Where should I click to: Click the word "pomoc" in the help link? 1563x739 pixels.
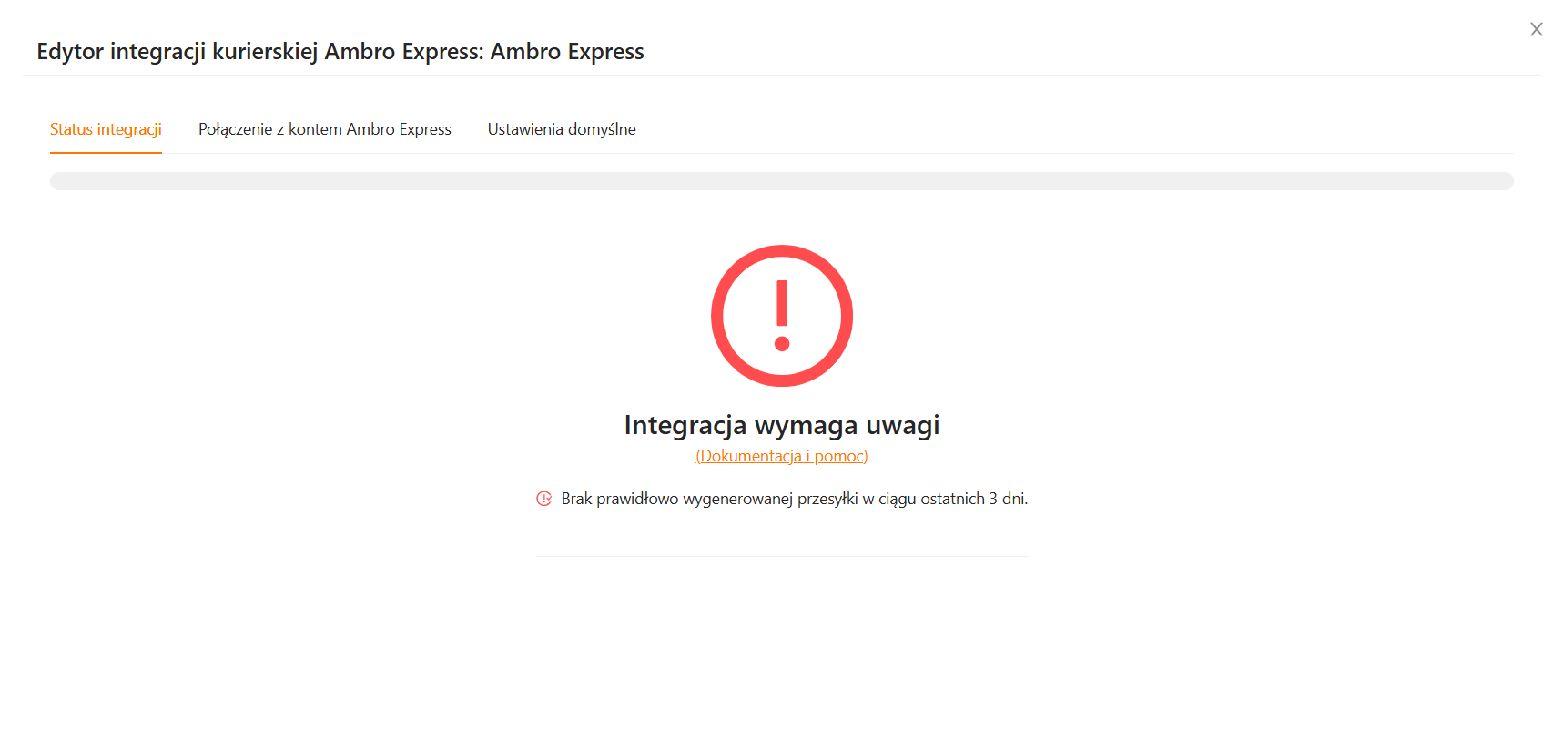coord(839,456)
